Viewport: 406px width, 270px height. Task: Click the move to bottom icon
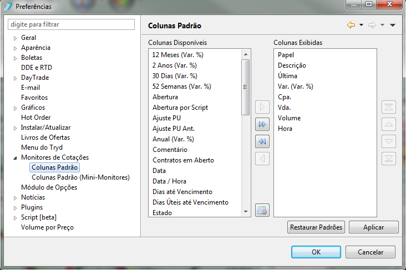coord(389,159)
